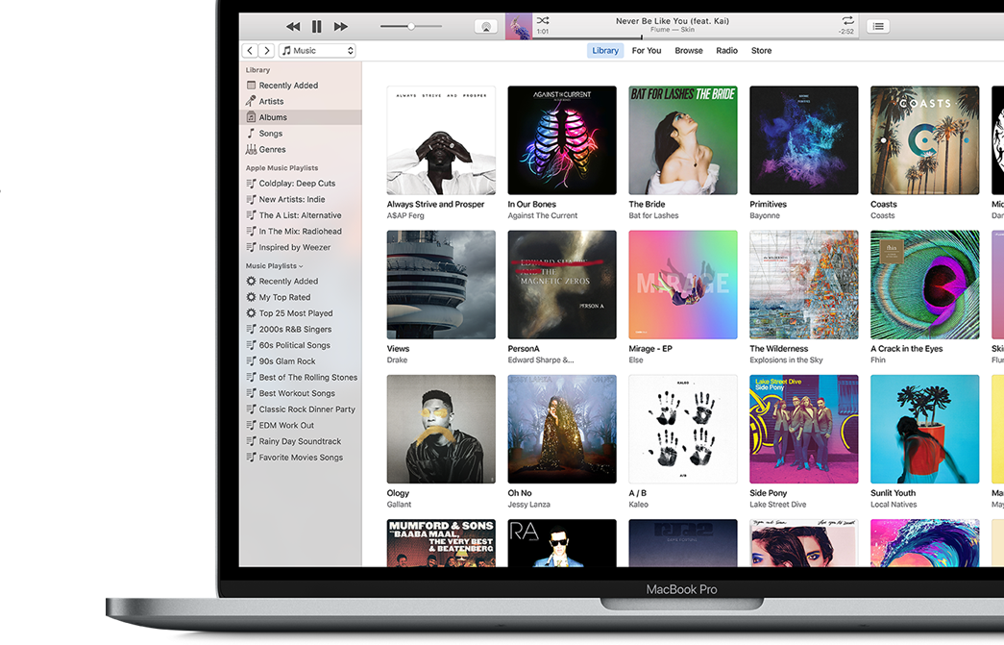Click the Best of The Rolling Stones icon
The width and height of the screenshot is (1004, 645).
coord(251,377)
